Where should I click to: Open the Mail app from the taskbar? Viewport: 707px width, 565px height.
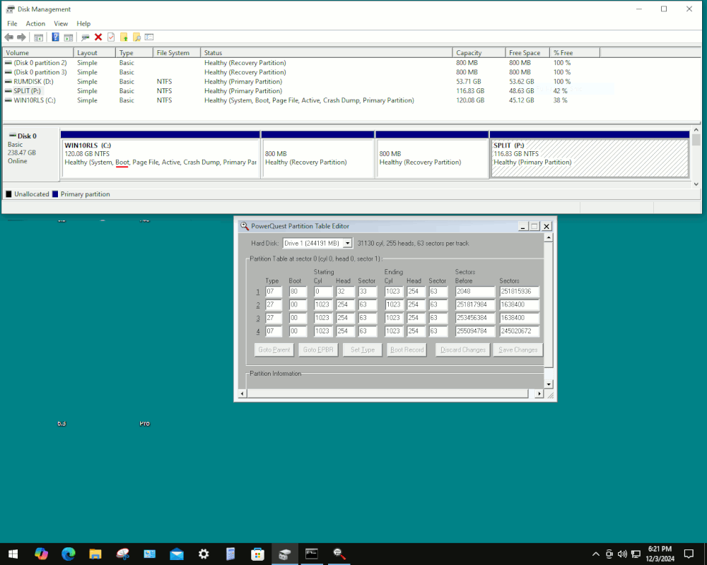pos(176,554)
